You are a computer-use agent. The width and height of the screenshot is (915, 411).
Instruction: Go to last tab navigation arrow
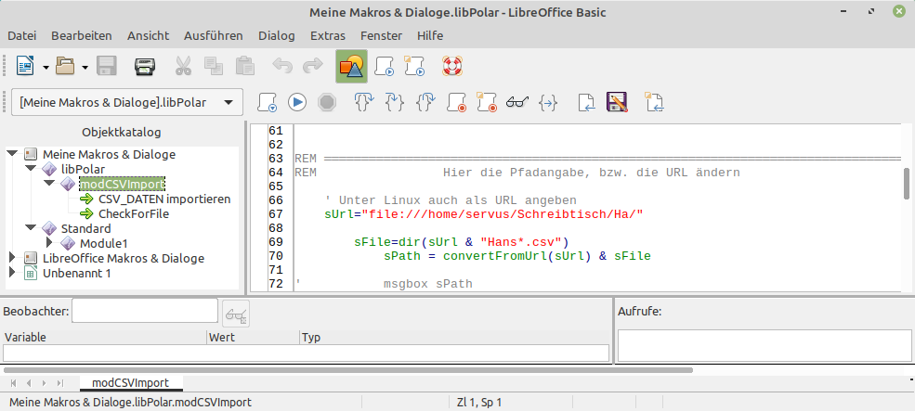(x=59, y=383)
